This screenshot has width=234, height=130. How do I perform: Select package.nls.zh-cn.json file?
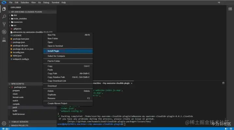[23, 49]
